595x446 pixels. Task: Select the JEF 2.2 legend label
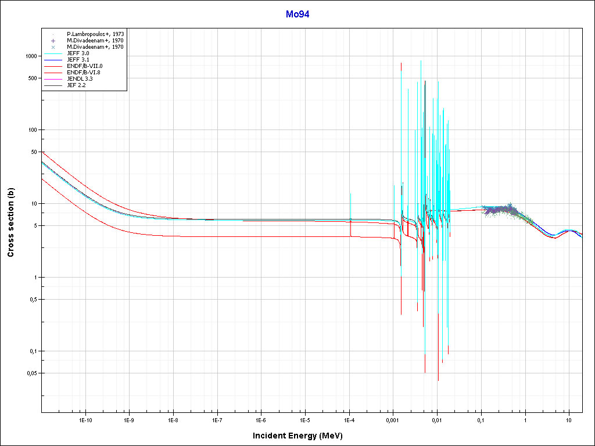[x=77, y=85]
